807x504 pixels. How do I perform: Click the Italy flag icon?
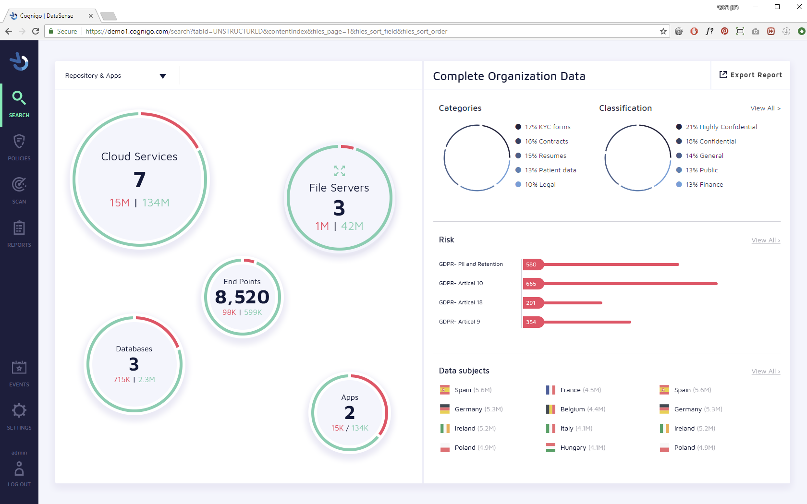[550, 428]
